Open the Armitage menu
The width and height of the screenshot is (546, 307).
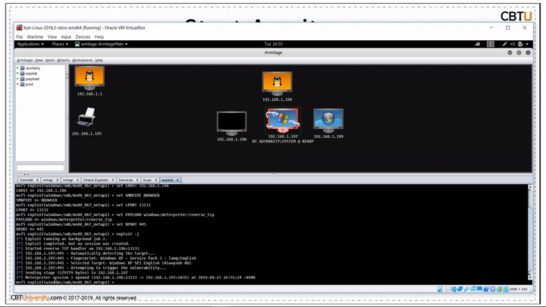pyautogui.click(x=25, y=60)
